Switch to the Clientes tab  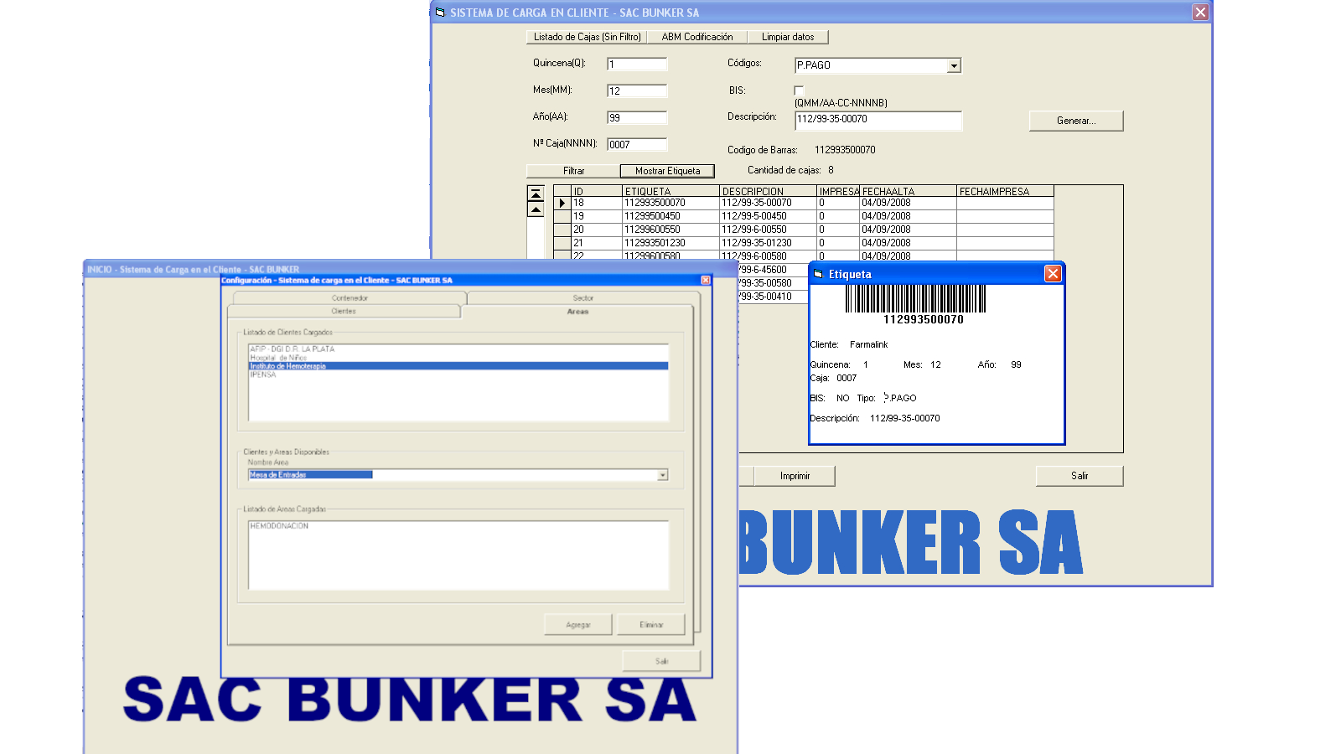tap(344, 312)
